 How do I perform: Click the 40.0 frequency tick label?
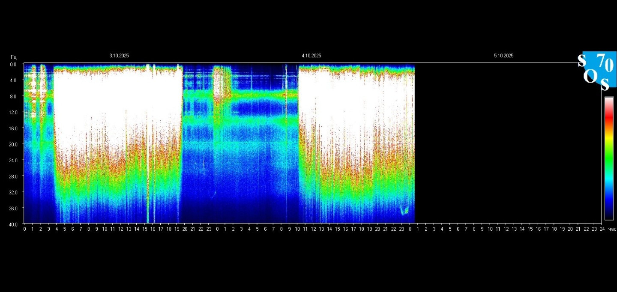[x=13, y=224]
